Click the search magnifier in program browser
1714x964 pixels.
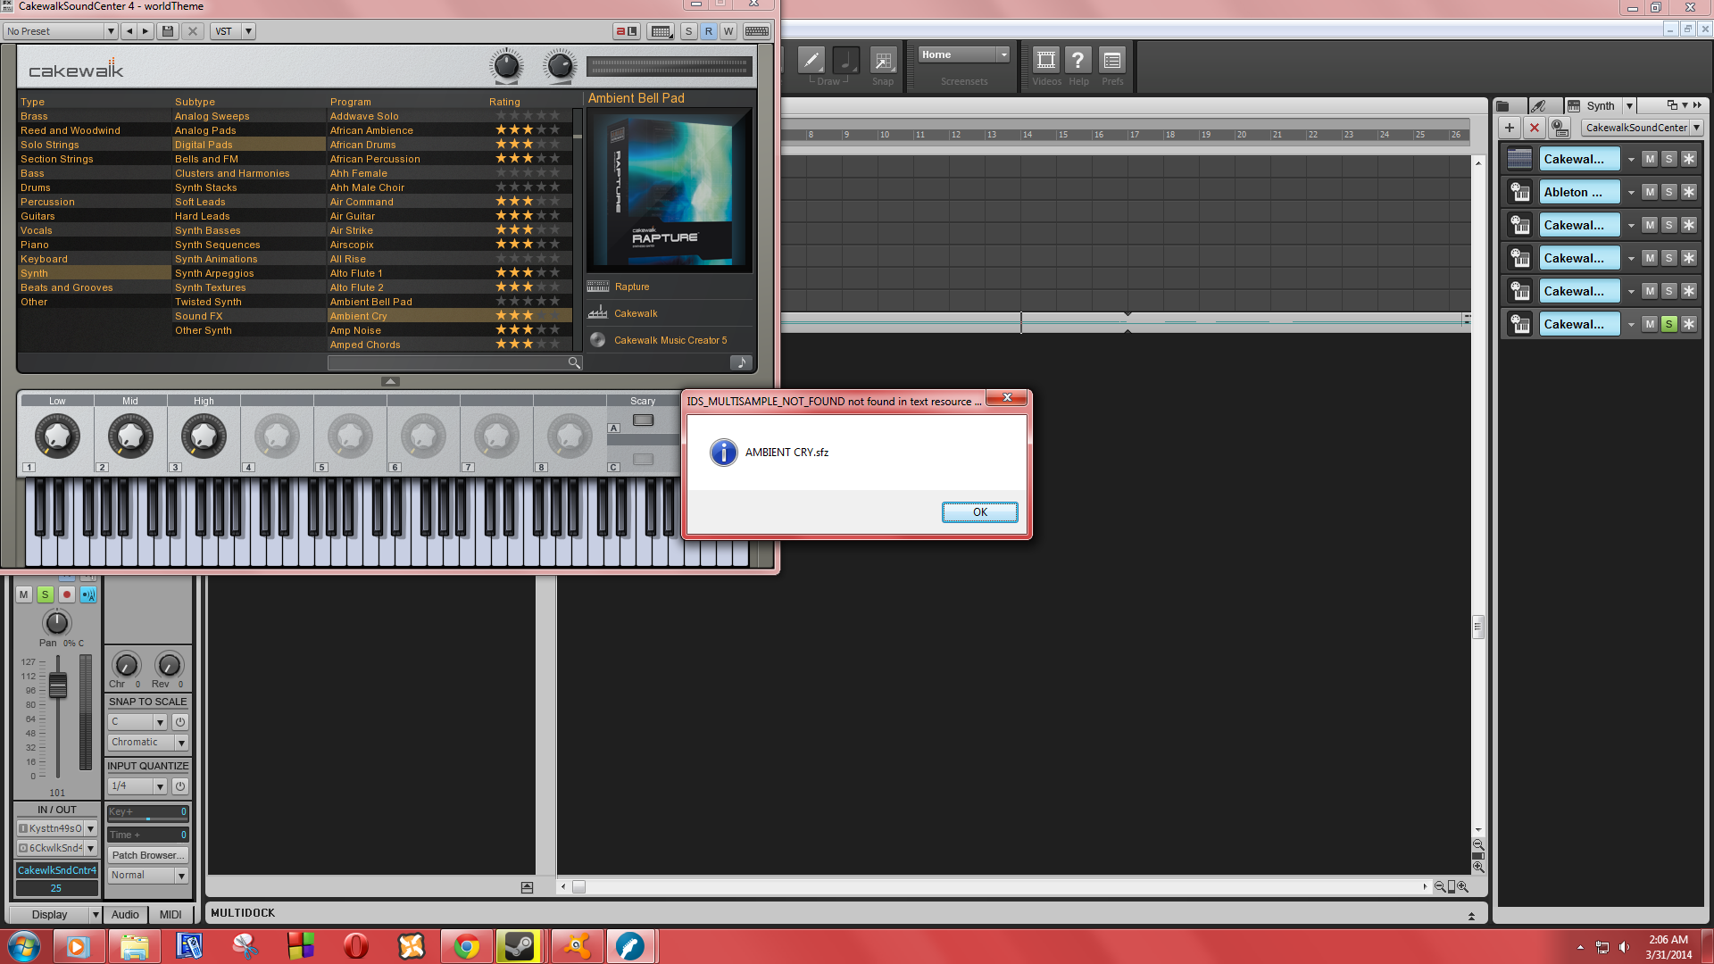(x=574, y=362)
